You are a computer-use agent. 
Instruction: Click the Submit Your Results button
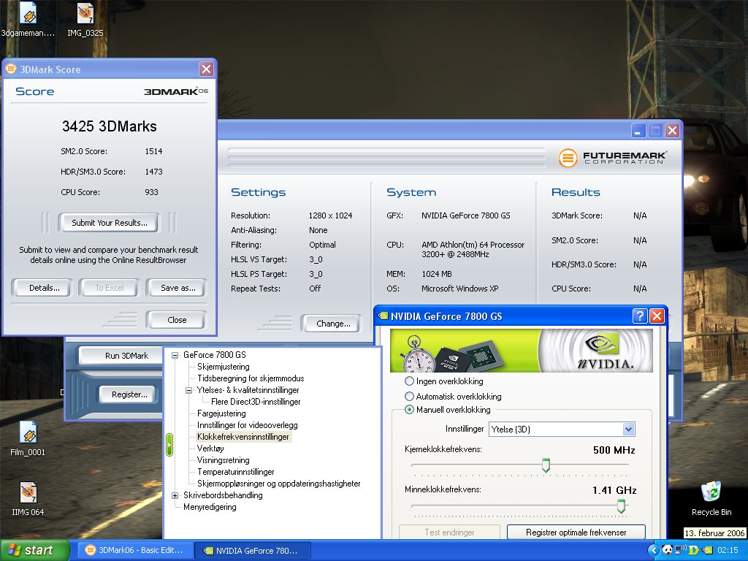point(110,223)
